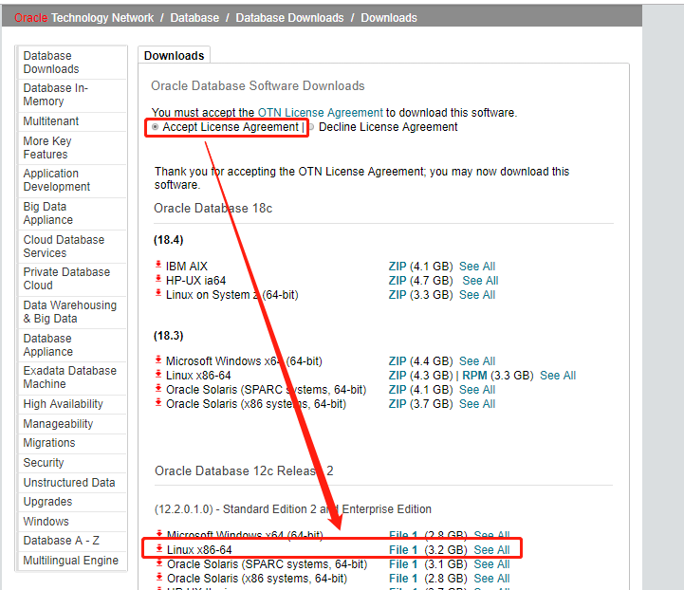Download 18.3 Windows x64 ZIP (4.4 GB)
This screenshot has height=590, width=684.
pyautogui.click(x=397, y=361)
